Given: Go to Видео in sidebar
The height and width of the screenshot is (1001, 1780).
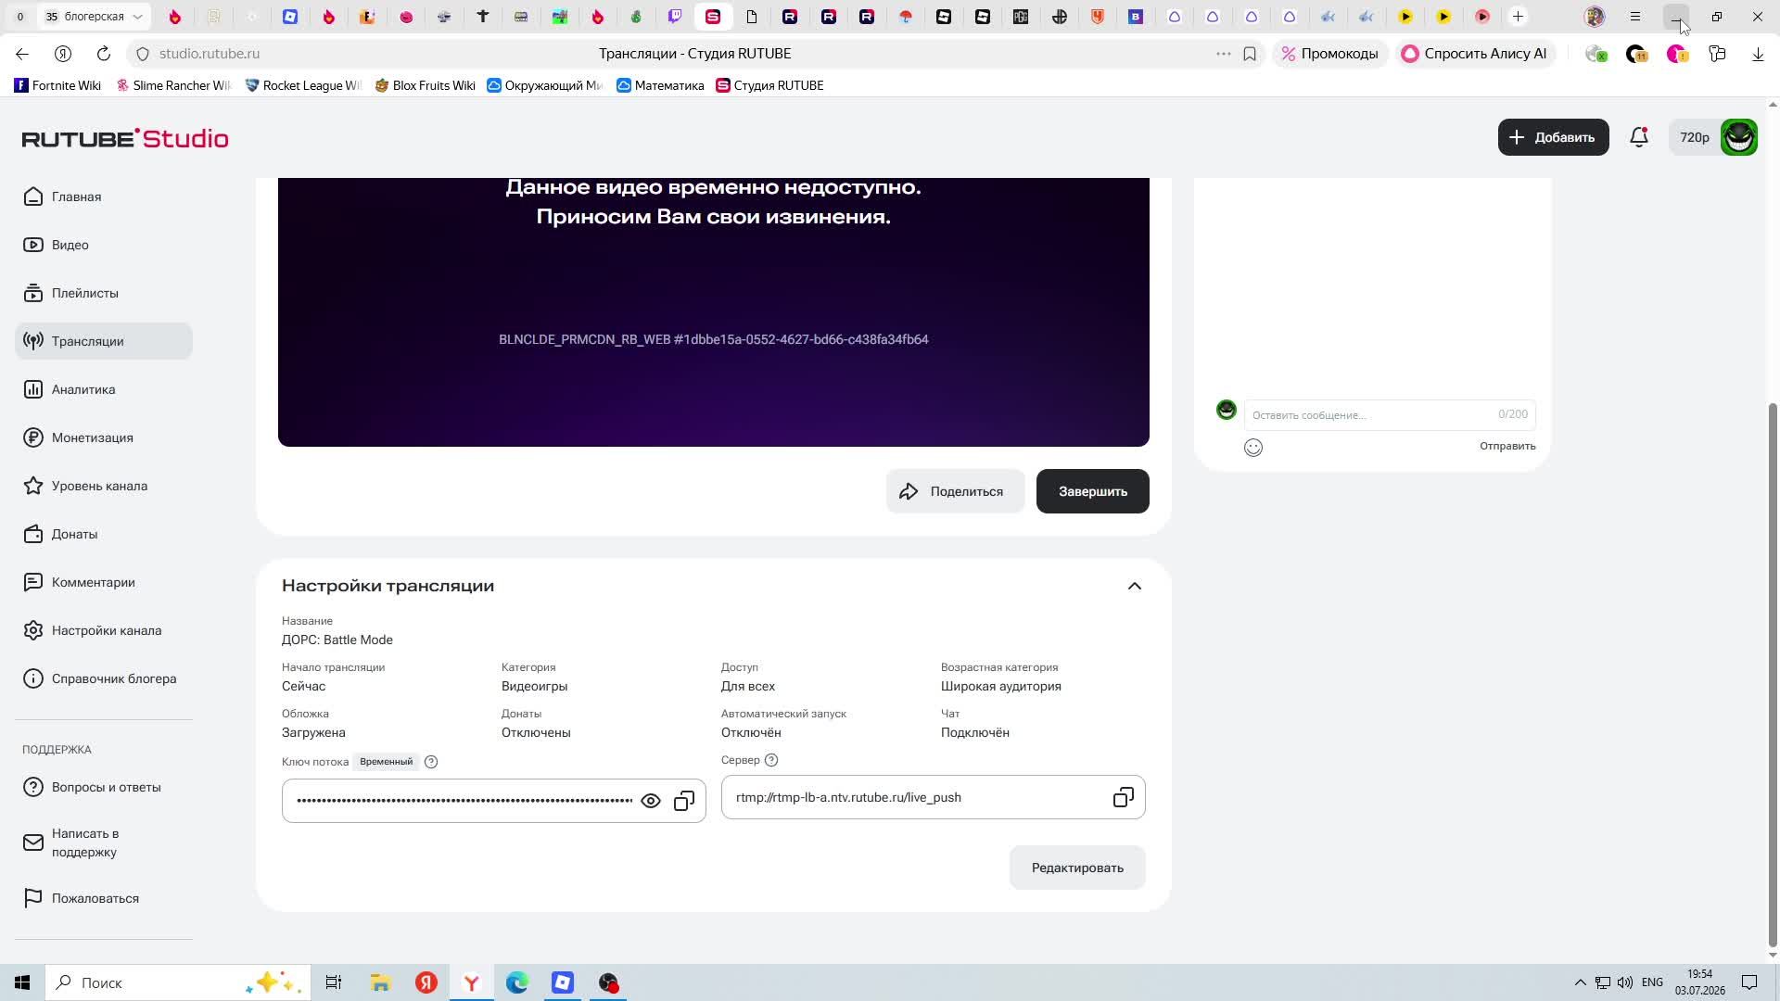Looking at the screenshot, I should point(104,245).
